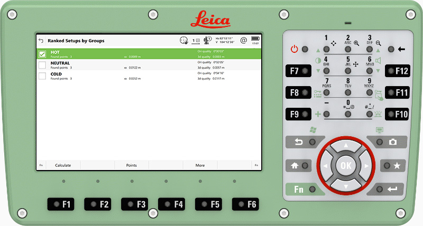423x226 pixels.
Task: Tap the Points softkey
Action: pyautogui.click(x=131, y=165)
